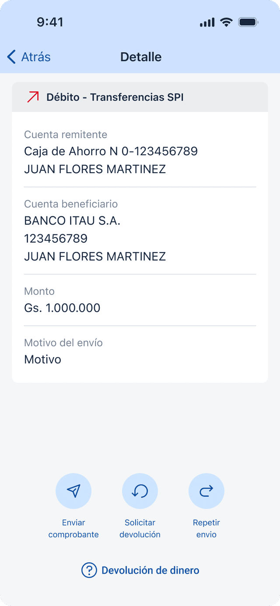This screenshot has width=280, height=606.
Task: Tap the repeat transfer arrow icon
Action: [x=206, y=491]
